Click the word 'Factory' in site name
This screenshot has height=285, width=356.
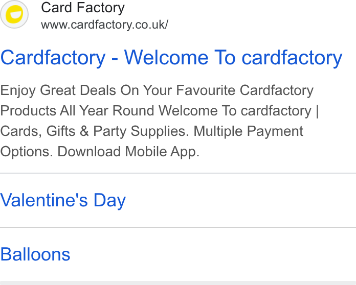pyautogui.click(x=101, y=8)
